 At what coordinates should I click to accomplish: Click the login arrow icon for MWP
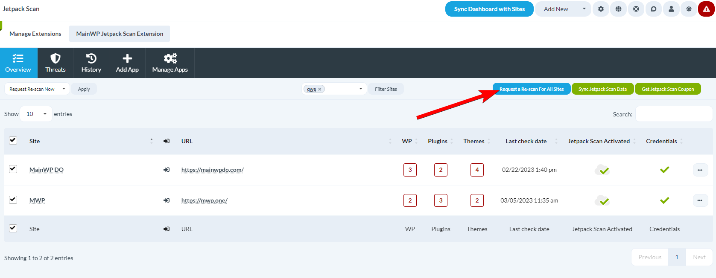point(167,200)
